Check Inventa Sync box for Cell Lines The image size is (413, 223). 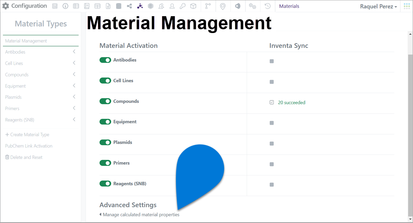[x=272, y=82]
